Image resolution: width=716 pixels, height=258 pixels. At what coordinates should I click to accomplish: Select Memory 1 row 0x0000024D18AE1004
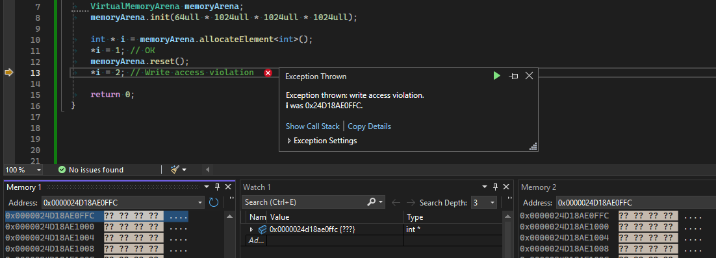[96, 237]
